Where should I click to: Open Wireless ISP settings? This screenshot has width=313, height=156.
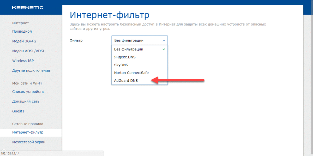(x=23, y=61)
